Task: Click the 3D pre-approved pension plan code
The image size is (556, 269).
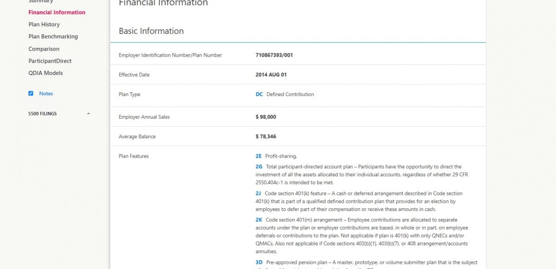Action: [259, 263]
